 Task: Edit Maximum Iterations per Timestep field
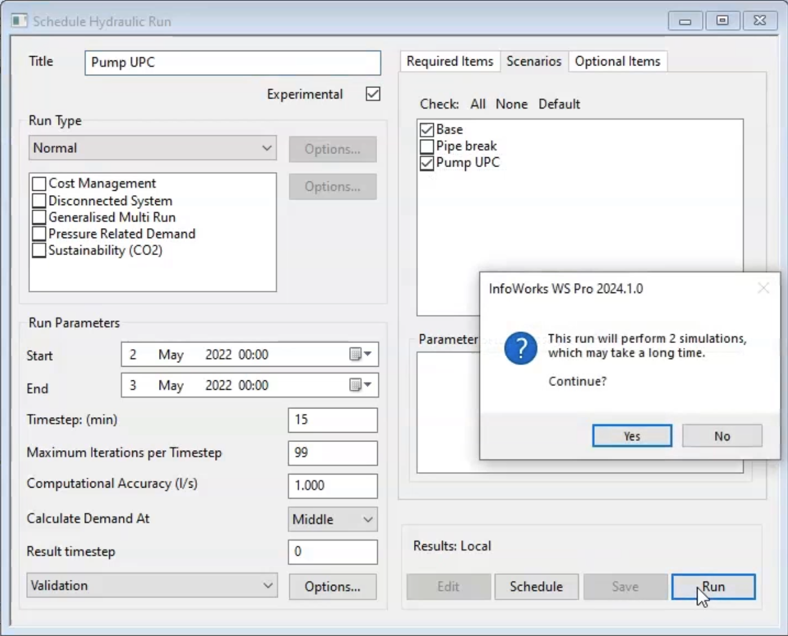(x=333, y=453)
